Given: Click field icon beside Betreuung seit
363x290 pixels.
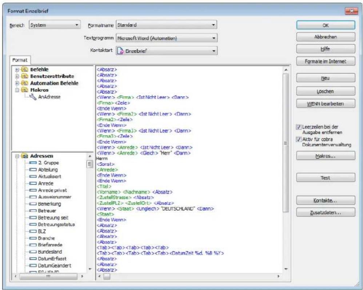Looking at the screenshot, I should coord(33,218).
